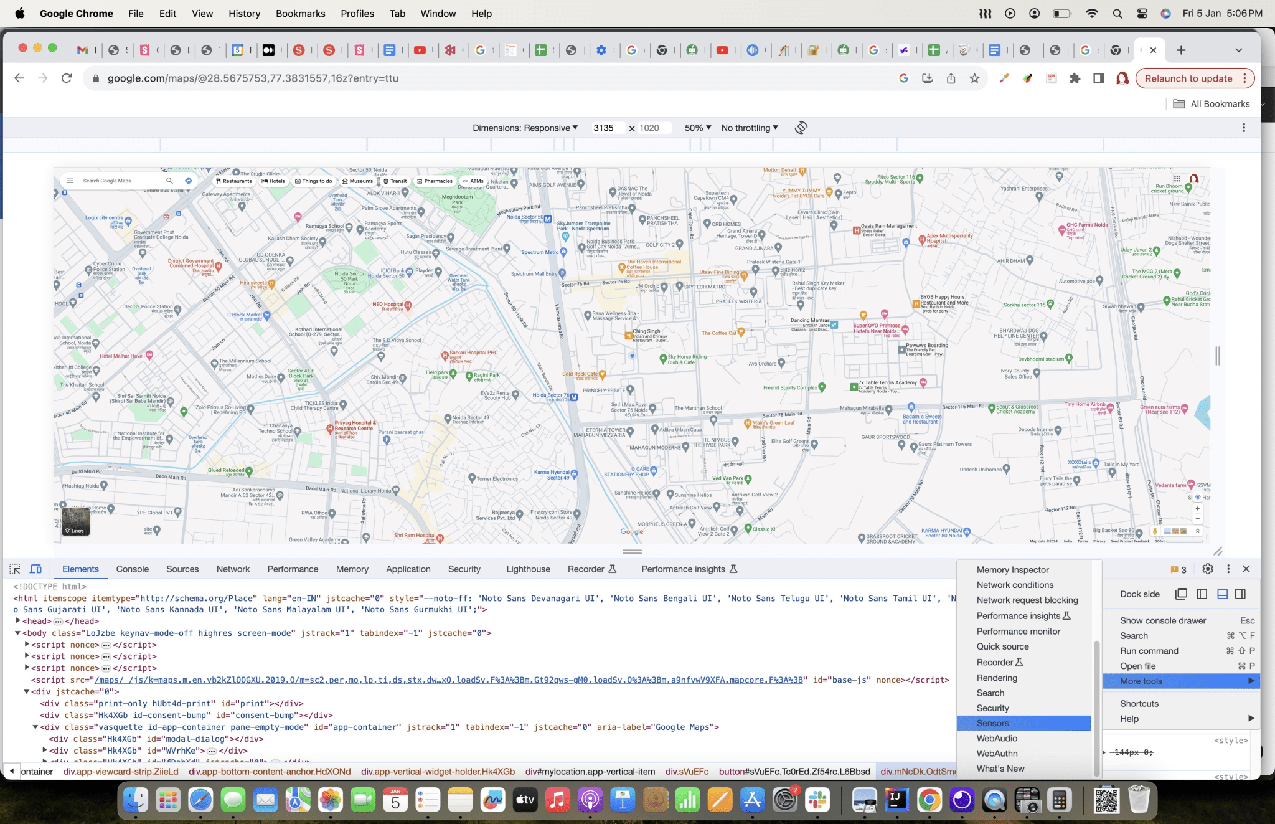Click the Google Maps search magnifier
Screen dimensions: 1275x824
tap(169, 181)
